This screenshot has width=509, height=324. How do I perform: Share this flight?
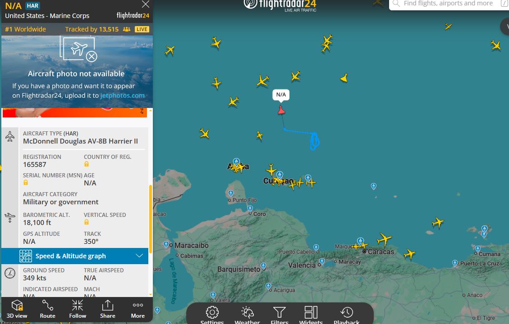tap(107, 310)
